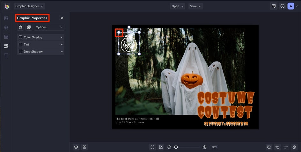
Task: Select the COSTUME CONTEST title text
Action: click(x=225, y=105)
